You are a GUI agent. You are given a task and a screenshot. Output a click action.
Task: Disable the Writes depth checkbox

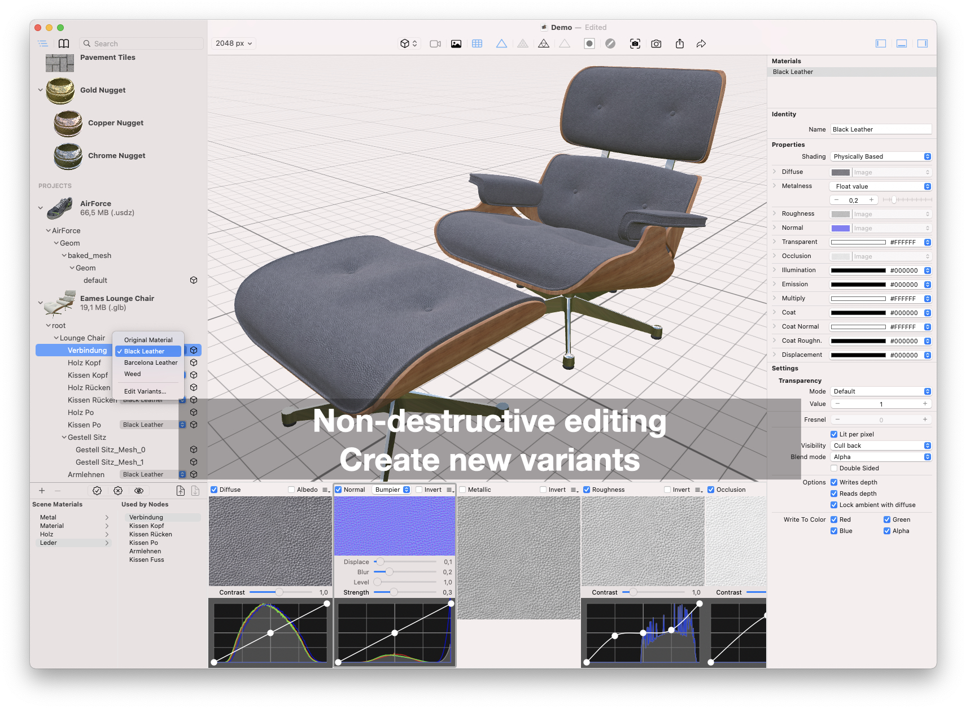pos(834,482)
